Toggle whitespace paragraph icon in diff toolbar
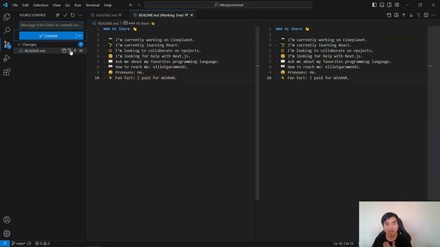 (419, 15)
